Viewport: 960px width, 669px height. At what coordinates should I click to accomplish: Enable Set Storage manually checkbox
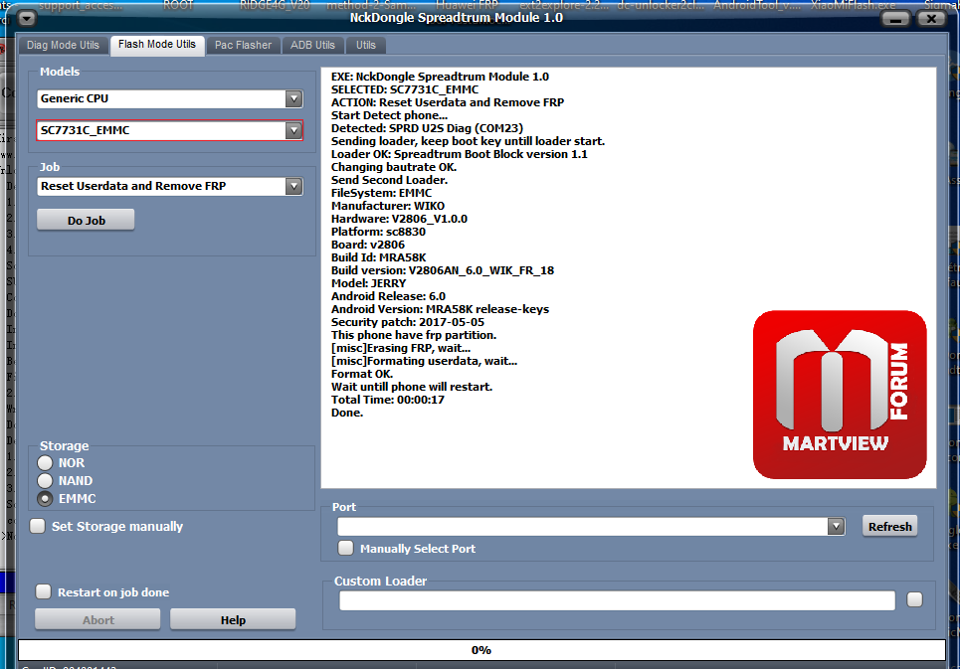point(38,526)
